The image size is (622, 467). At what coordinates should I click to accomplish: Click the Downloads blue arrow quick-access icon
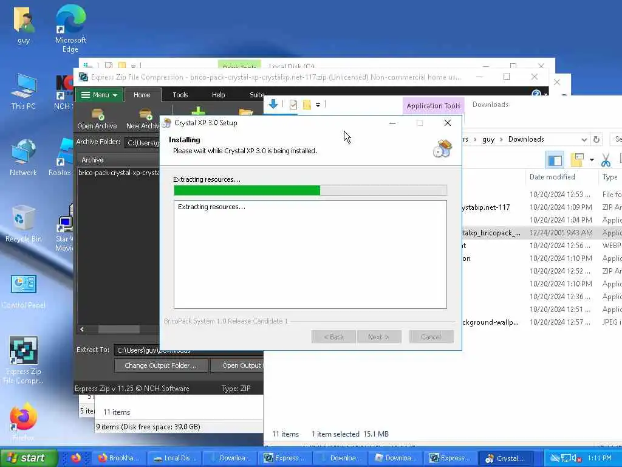(273, 105)
